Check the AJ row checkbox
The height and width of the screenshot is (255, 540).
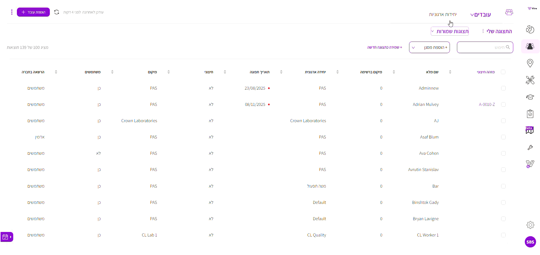tap(503, 121)
